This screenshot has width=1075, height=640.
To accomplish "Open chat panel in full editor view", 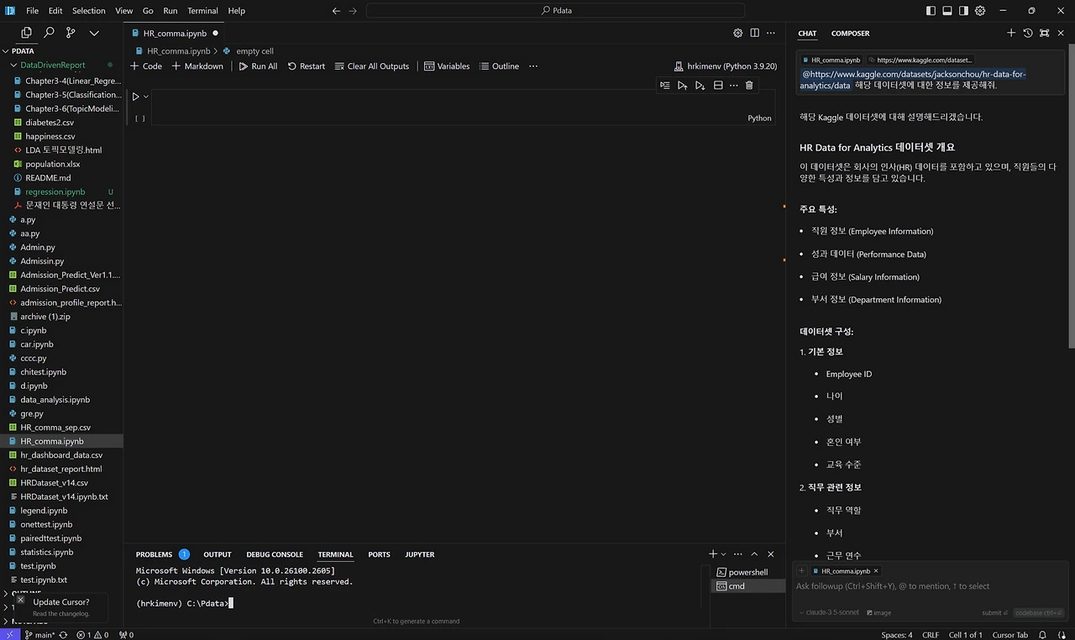I will point(1044,33).
